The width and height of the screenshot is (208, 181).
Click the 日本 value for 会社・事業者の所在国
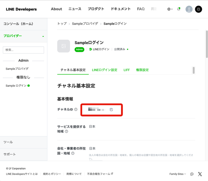click(x=92, y=149)
